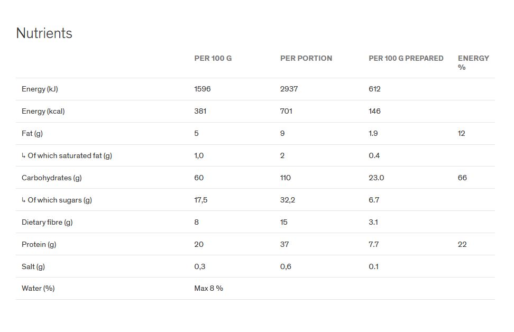The height and width of the screenshot is (332, 514).
Task: Select the Energy (kJ) row label
Action: (40, 89)
